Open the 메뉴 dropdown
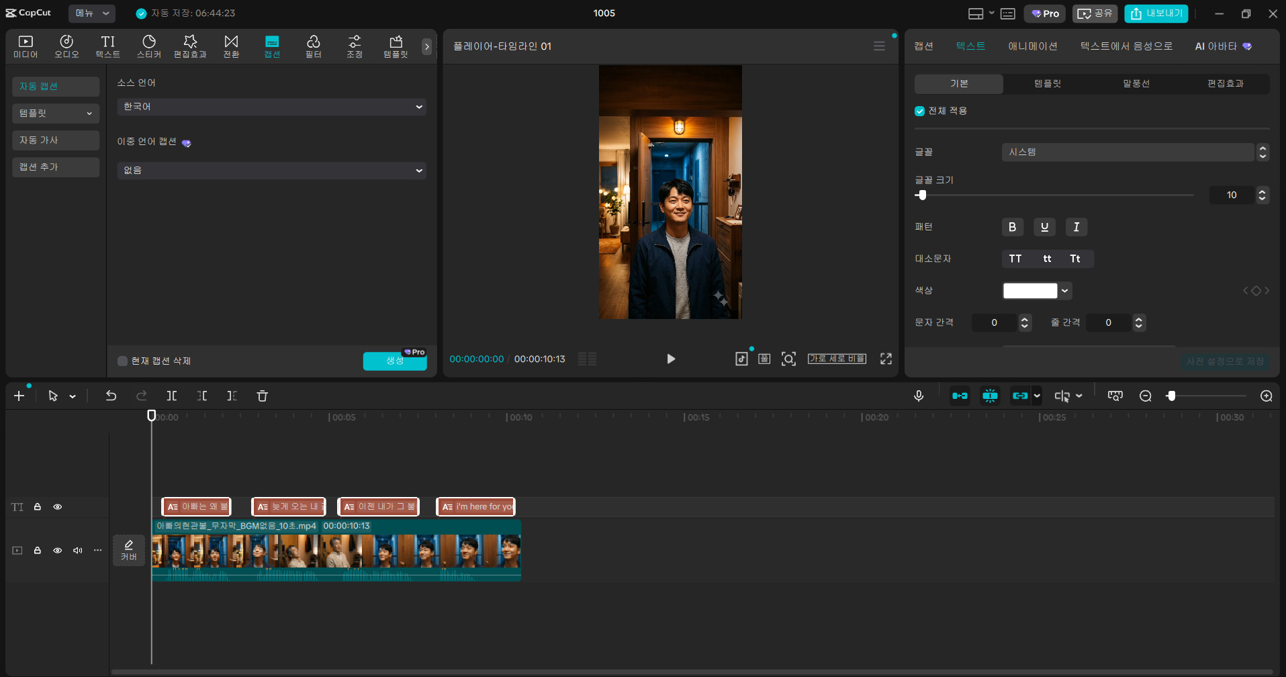Viewport: 1286px width, 677px height. pos(92,13)
